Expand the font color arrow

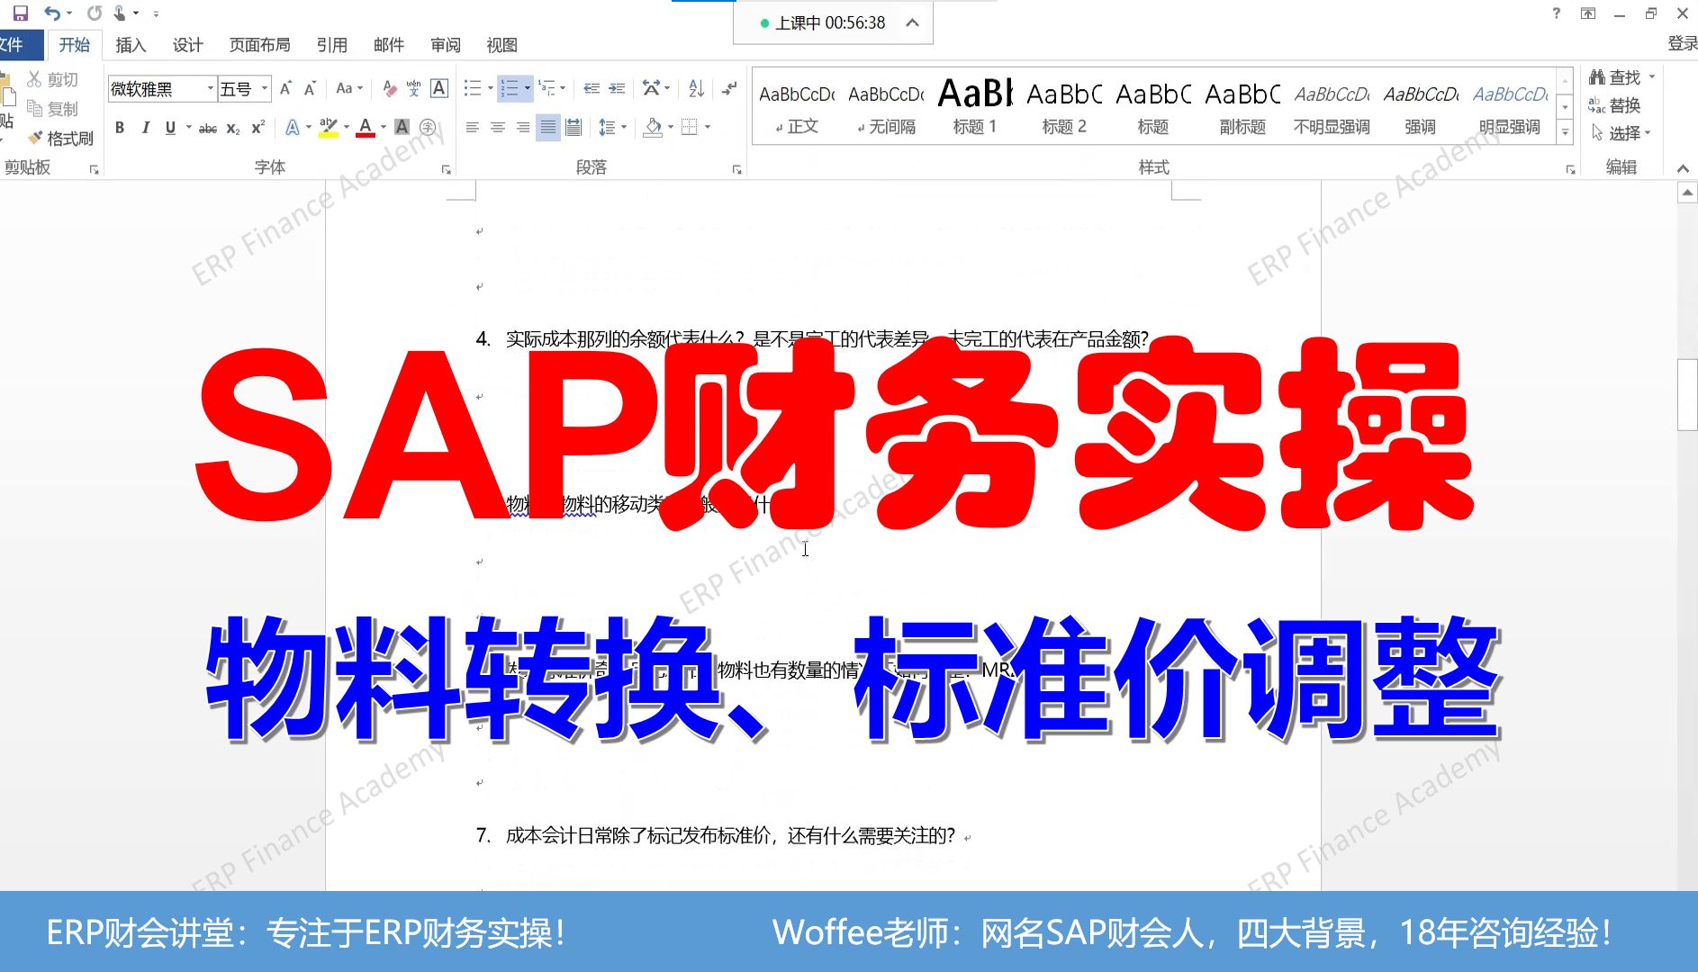click(383, 128)
